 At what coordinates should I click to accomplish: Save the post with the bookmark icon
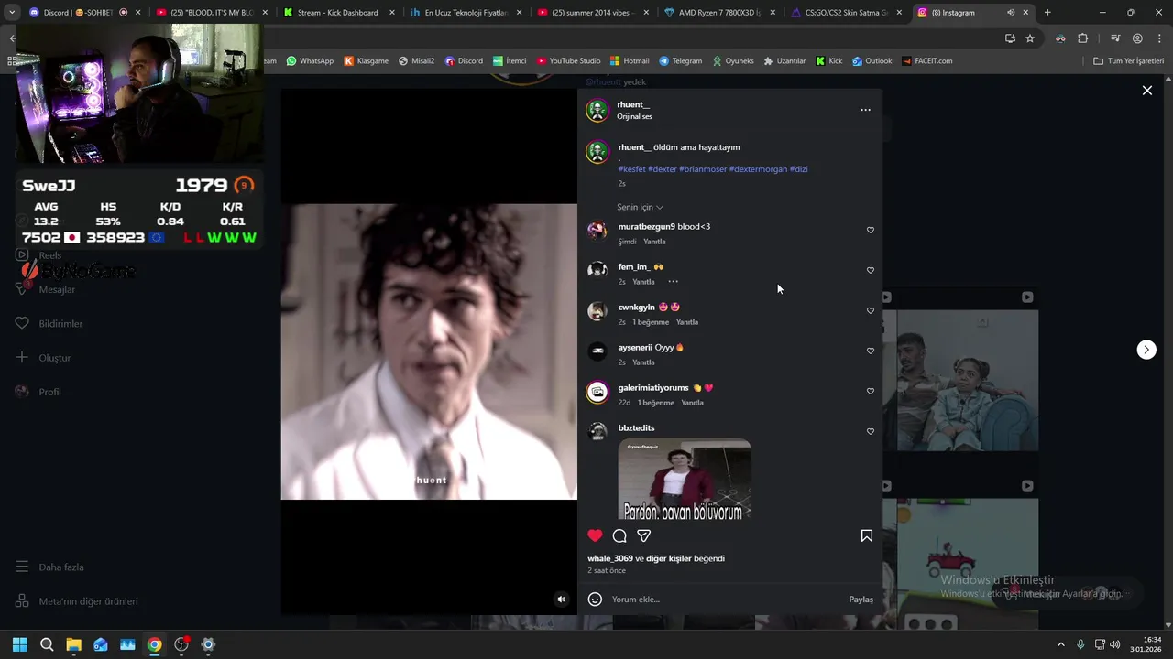866,535
